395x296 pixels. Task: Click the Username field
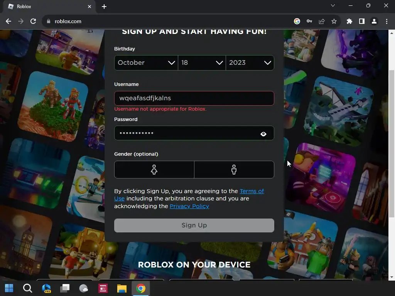(x=194, y=98)
